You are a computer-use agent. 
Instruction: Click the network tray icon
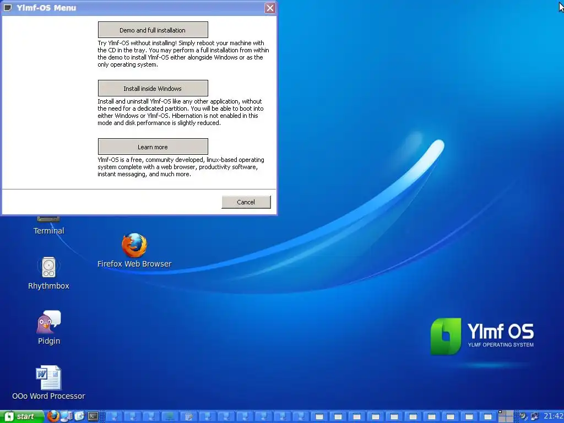pyautogui.click(x=534, y=416)
